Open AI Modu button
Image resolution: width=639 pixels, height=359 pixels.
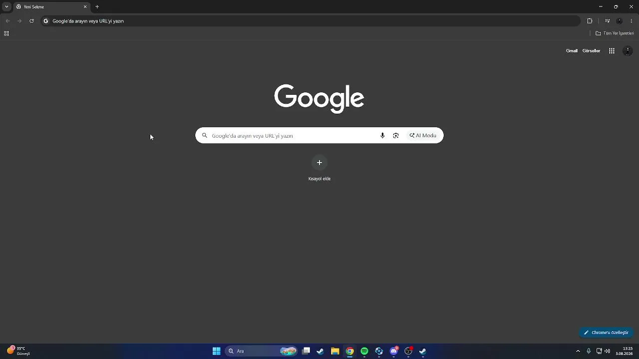(423, 136)
